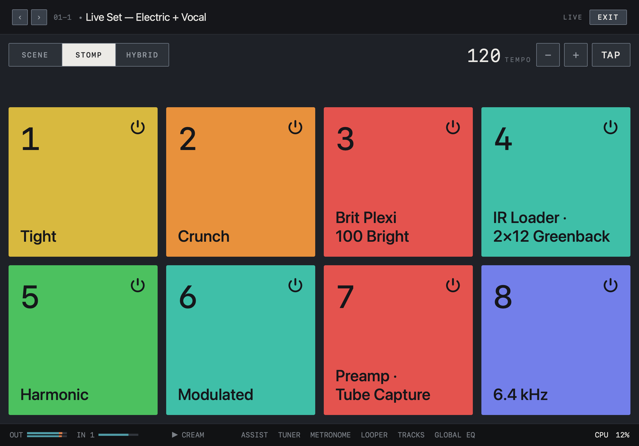Open the METRONOME
This screenshot has width=639, height=446.
pos(330,435)
